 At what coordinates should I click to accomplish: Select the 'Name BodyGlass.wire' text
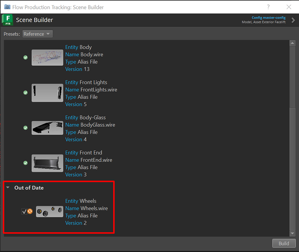(90, 125)
